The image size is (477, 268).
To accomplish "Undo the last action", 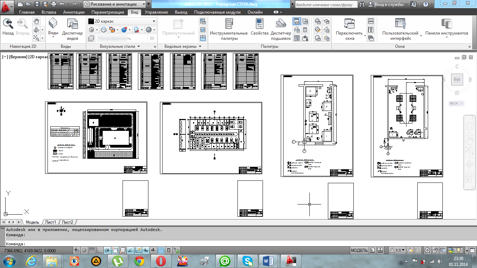I will coord(62,4).
